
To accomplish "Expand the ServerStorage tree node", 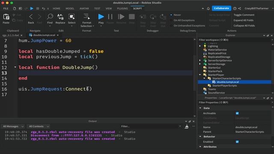I will click(x=200, y=64).
